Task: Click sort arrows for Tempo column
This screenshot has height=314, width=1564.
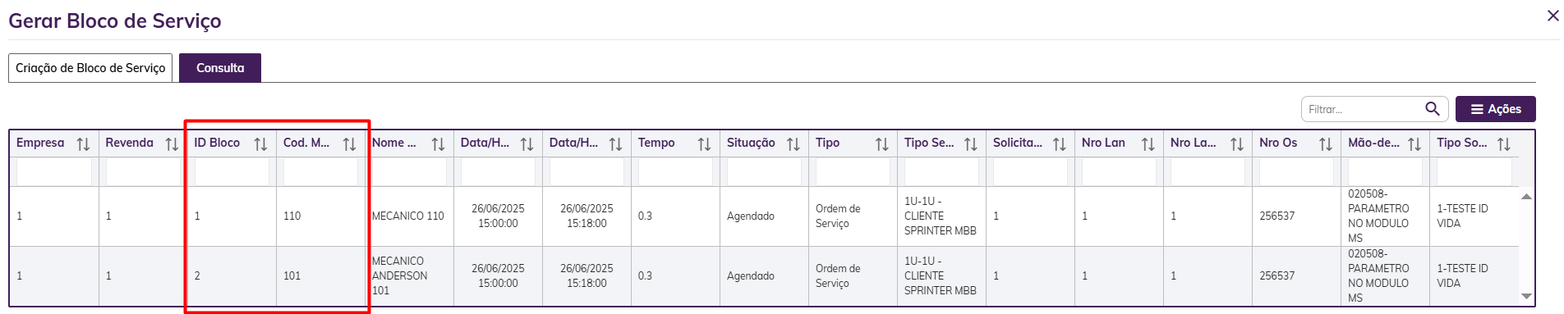Action: 704,144
